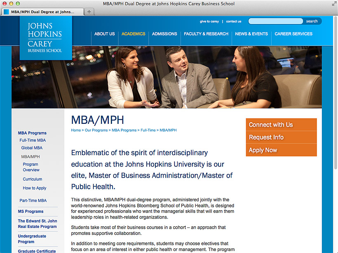The width and height of the screenshot is (338, 253).
Task: Open a new browser tab with plus button
Action: [89, 12]
